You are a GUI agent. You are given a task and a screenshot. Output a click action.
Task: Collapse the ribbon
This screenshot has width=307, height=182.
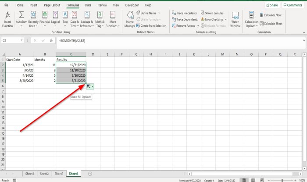(x=303, y=32)
